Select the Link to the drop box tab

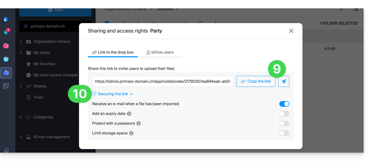tap(113, 52)
